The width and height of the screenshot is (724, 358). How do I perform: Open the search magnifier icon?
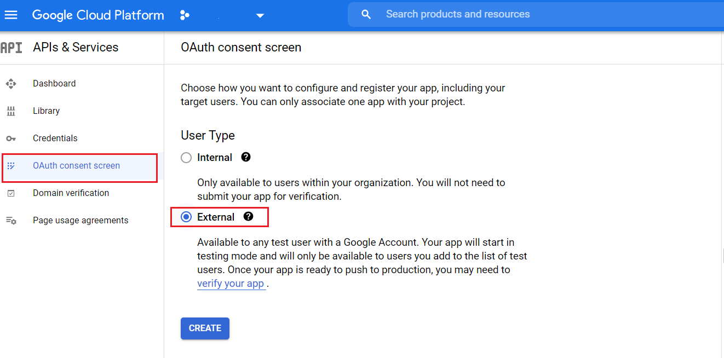click(366, 14)
